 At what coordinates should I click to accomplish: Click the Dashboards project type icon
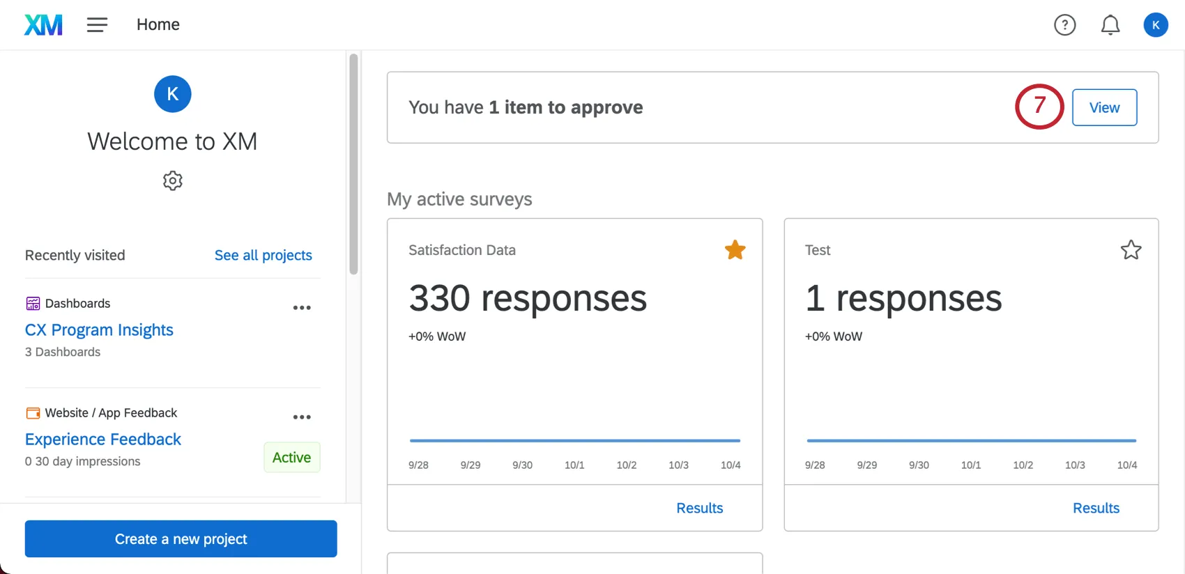pyautogui.click(x=33, y=304)
